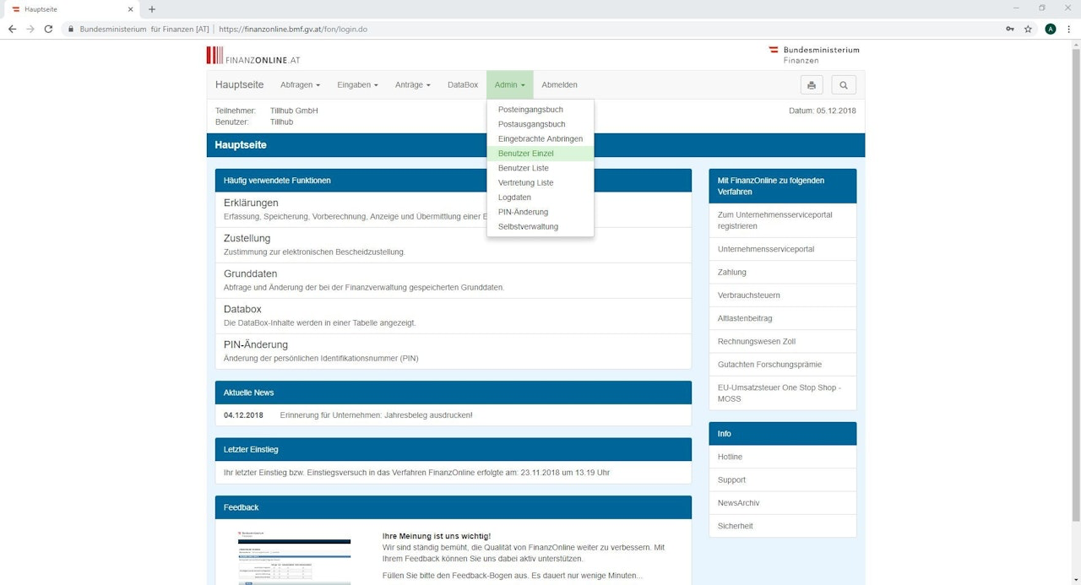1081x585 pixels.
Task: Open Zustellung function link
Action: (247, 238)
